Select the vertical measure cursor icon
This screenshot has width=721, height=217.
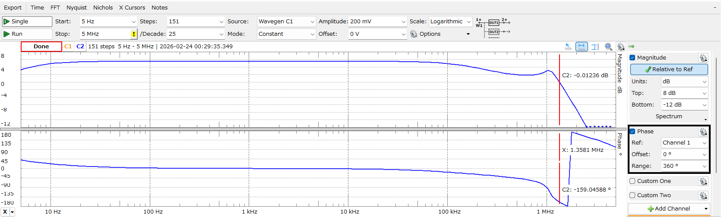coord(595,47)
